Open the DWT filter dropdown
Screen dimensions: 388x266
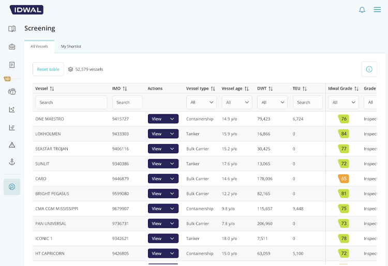coord(272,102)
